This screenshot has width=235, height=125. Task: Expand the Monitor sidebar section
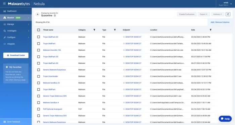tap(16, 18)
